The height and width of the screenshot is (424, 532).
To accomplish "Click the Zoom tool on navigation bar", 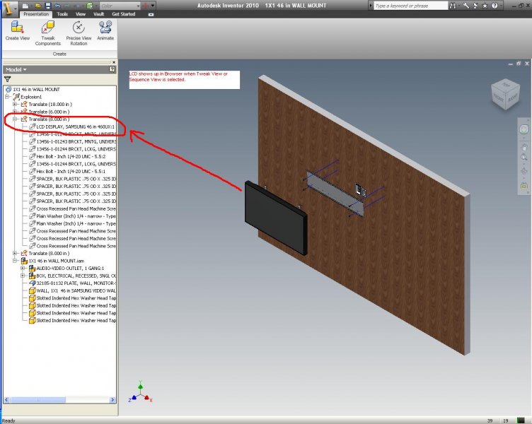I will [x=524, y=157].
